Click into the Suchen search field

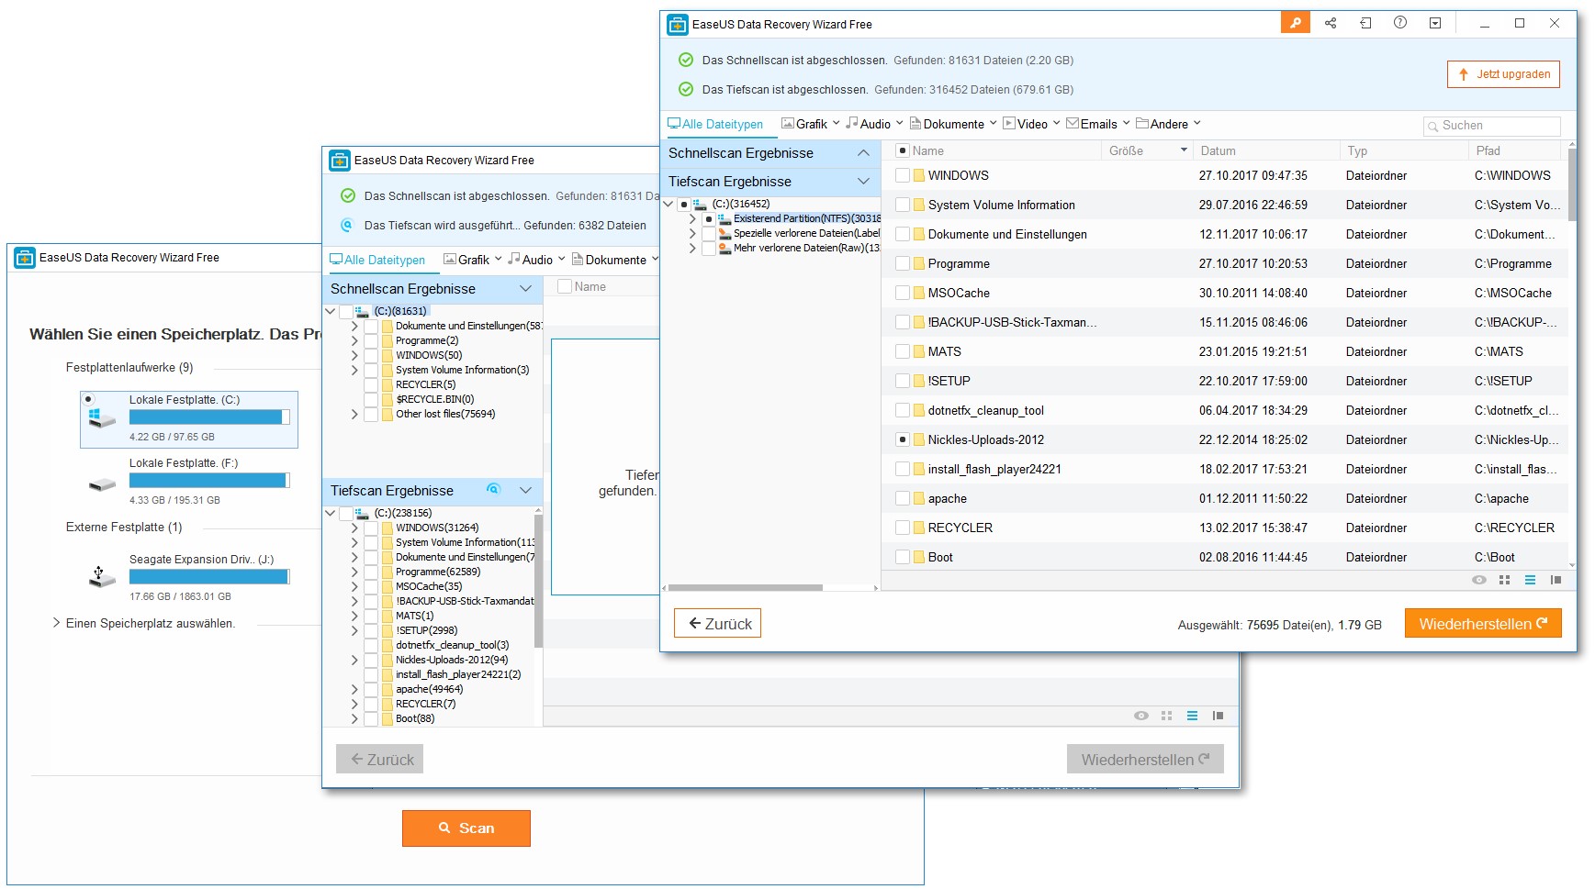pyautogui.click(x=1492, y=126)
